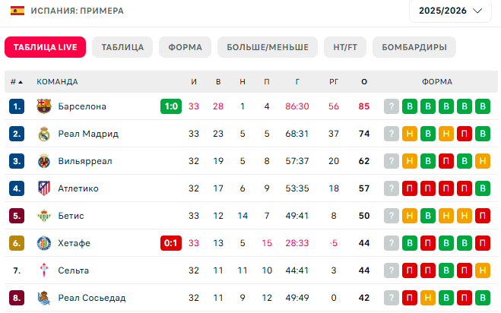The width and height of the screenshot is (501, 313).
Task: Click the Villarreal yellow crest icon
Action: click(x=44, y=161)
